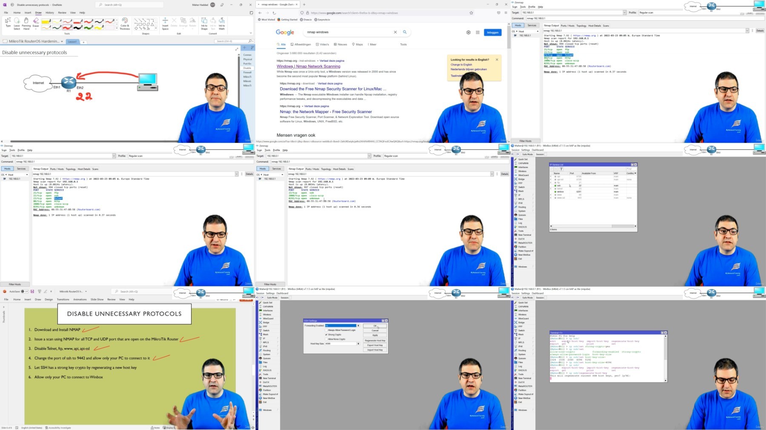This screenshot has height=430, width=766.
Task: Open the Review tab in OneNote
Action: click(x=62, y=13)
